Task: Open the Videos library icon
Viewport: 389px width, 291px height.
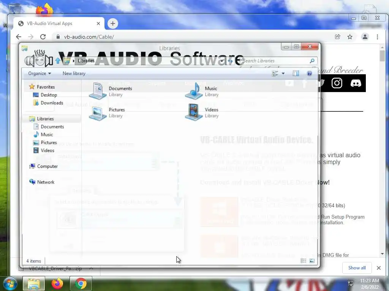Action: pos(194,112)
